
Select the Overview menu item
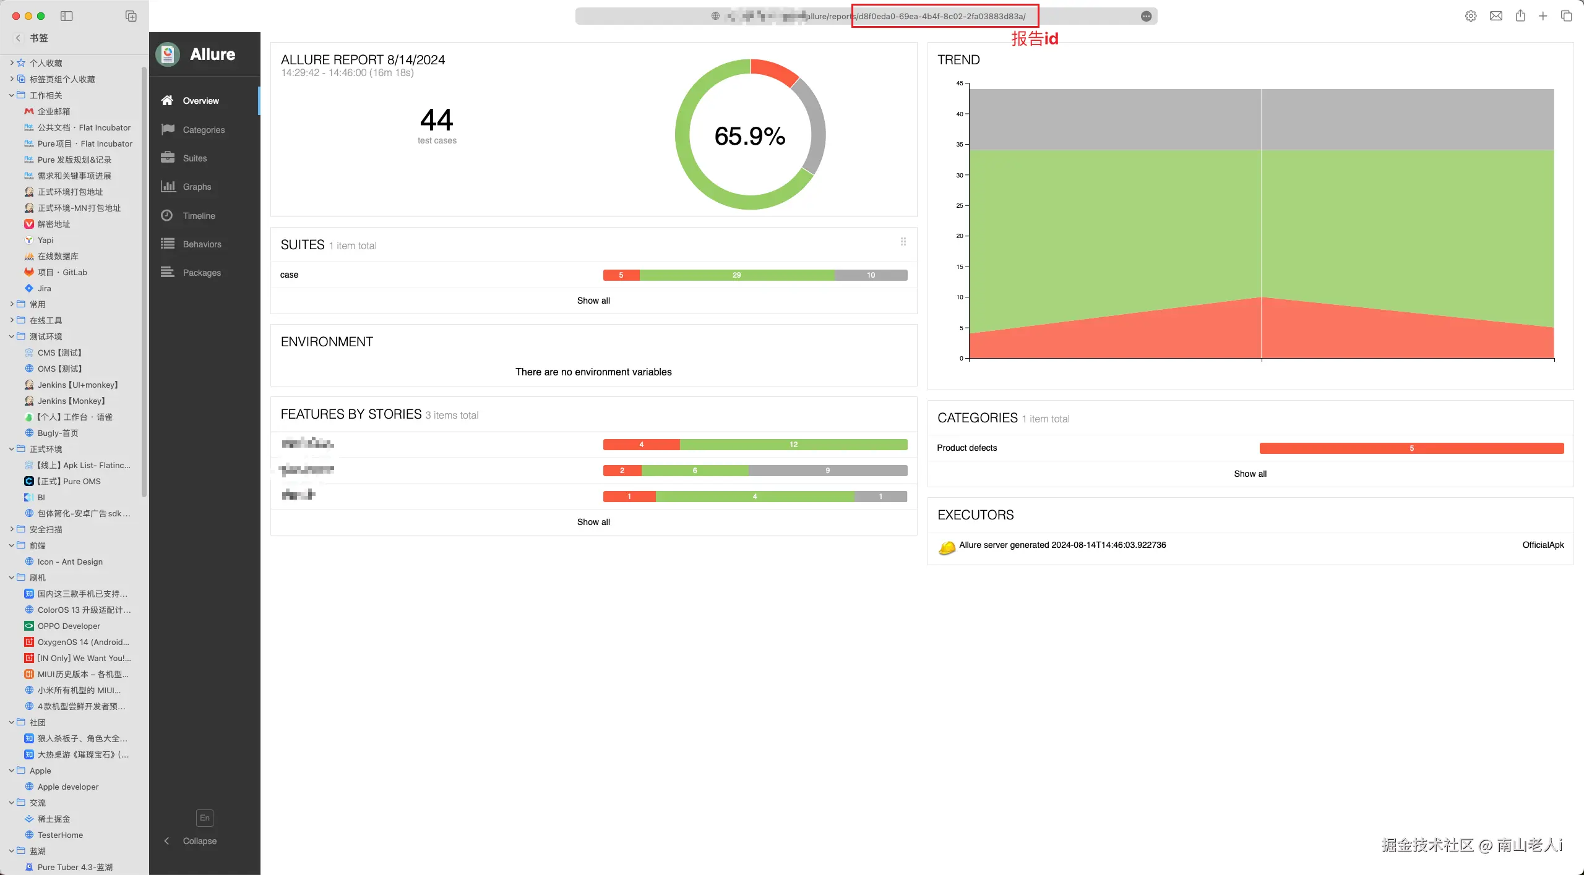point(200,101)
